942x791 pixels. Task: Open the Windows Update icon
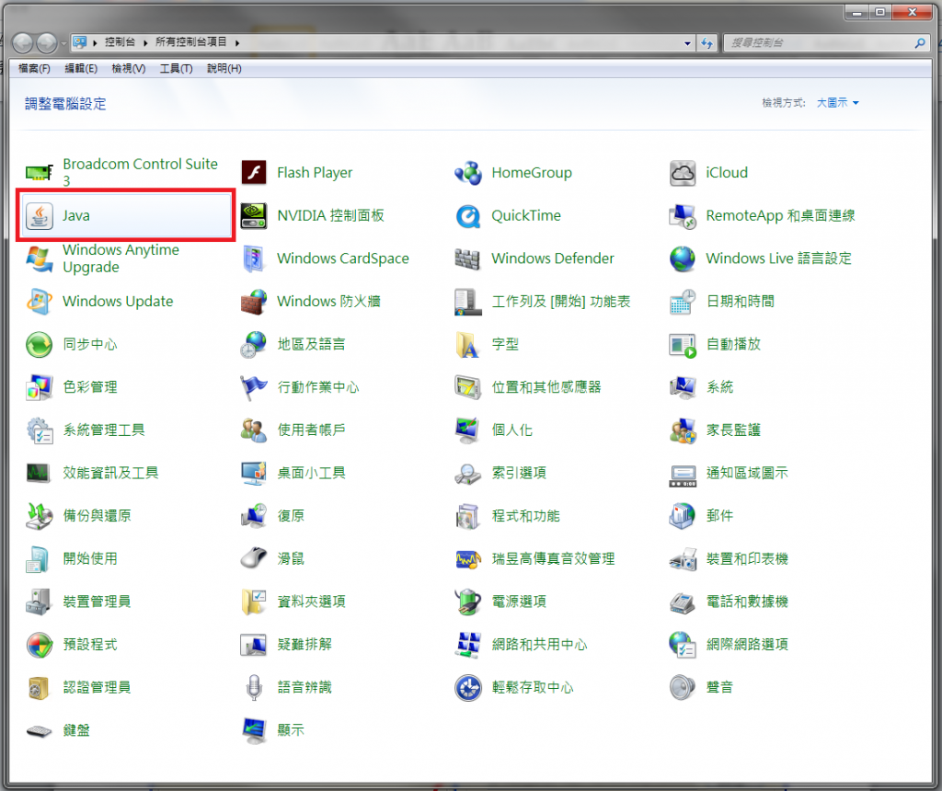tap(39, 302)
